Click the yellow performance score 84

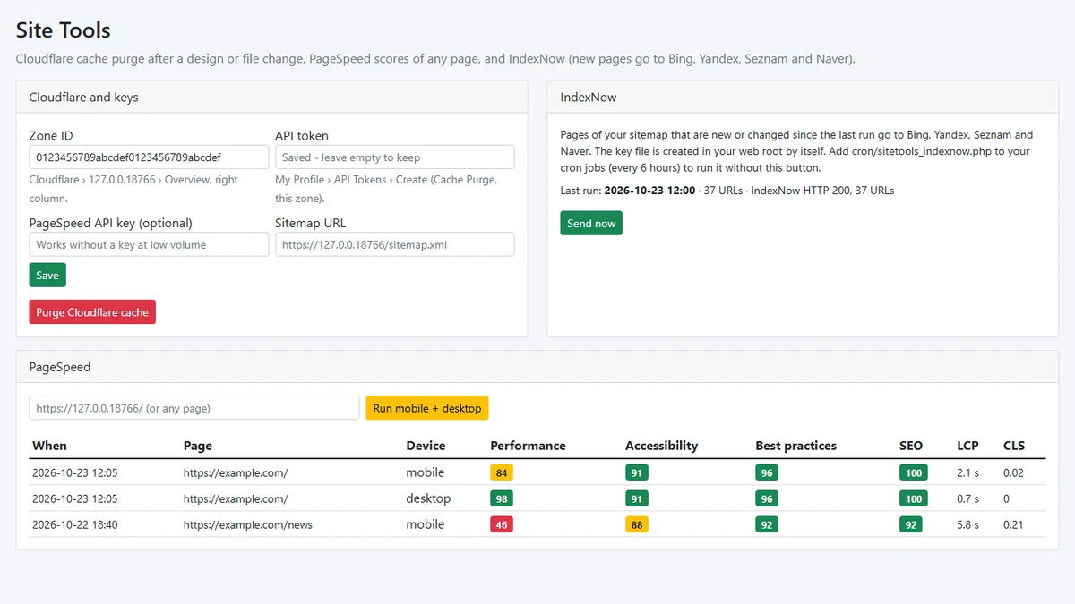(502, 472)
